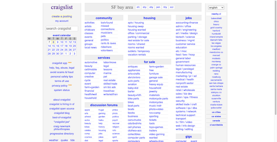Open the craigslist logo home link
277x142 pixels.
click(x=62, y=7)
